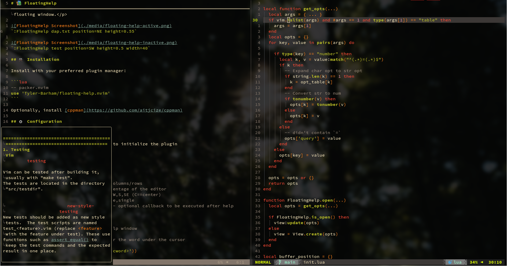Click 'opts = opts or {}' line
This screenshot has width=507, height=266.
tap(291, 178)
